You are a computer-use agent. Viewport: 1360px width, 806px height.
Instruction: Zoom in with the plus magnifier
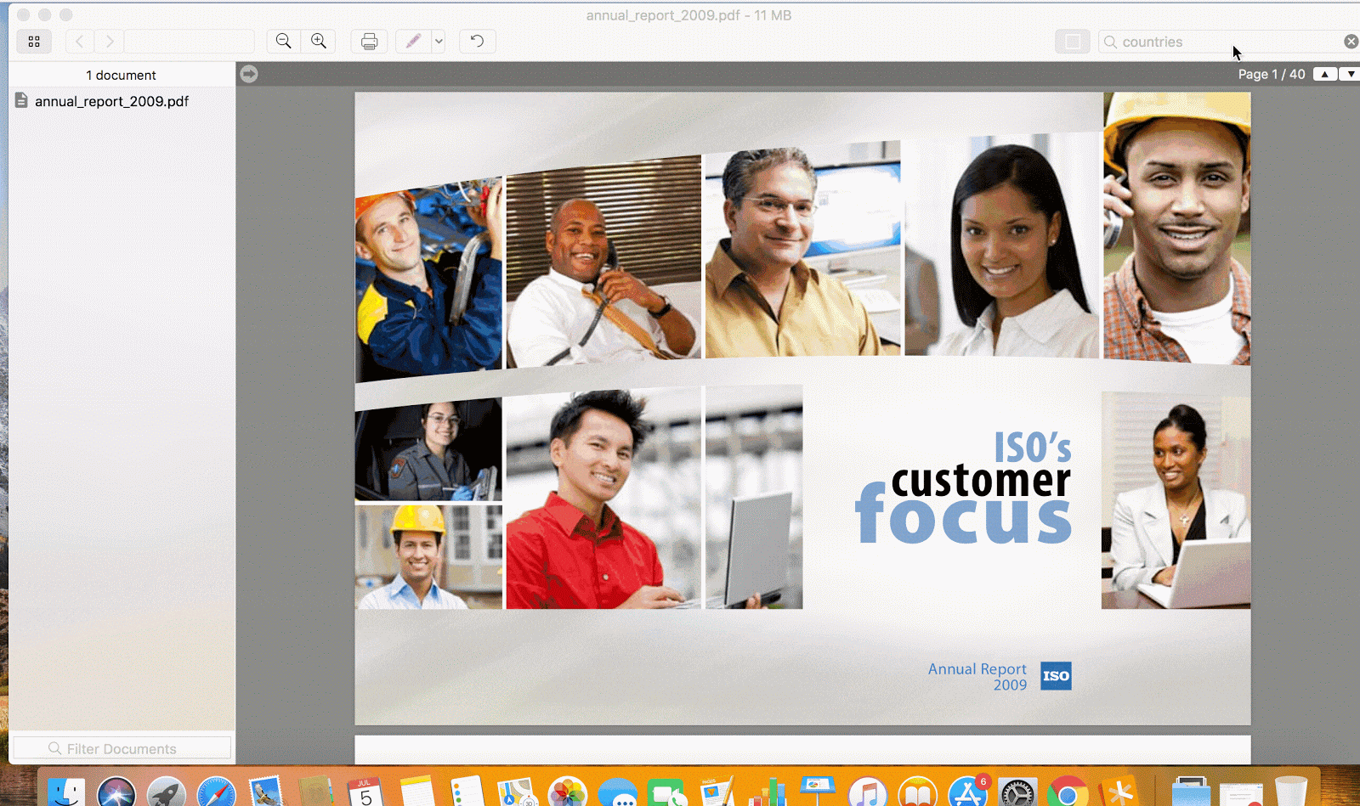(319, 41)
